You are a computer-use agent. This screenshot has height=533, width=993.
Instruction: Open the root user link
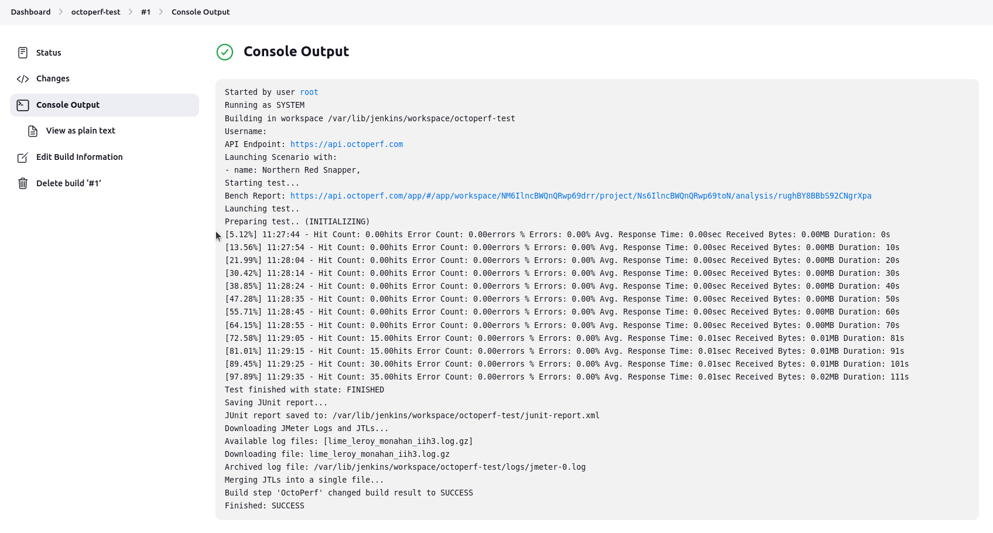point(309,92)
